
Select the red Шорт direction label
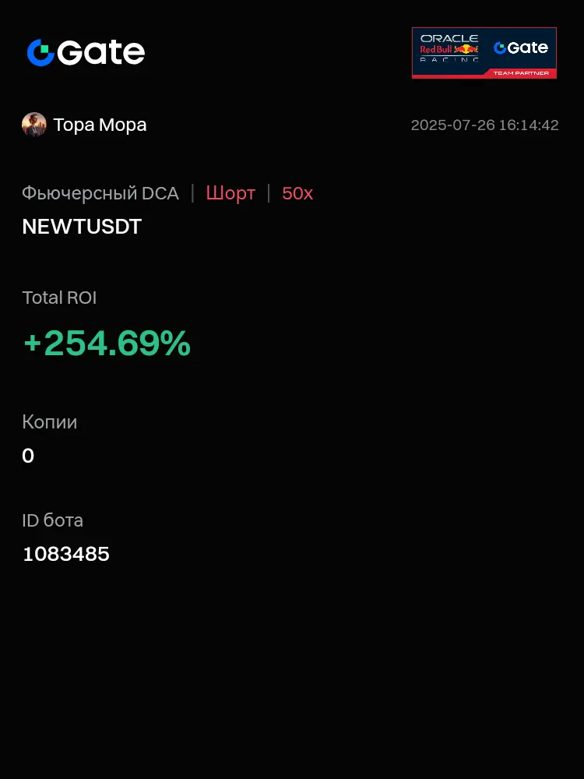point(231,193)
